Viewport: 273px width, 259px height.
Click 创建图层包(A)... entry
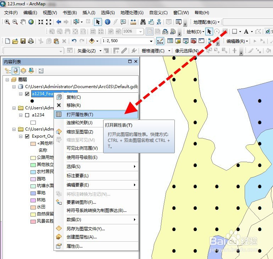pos(96,237)
